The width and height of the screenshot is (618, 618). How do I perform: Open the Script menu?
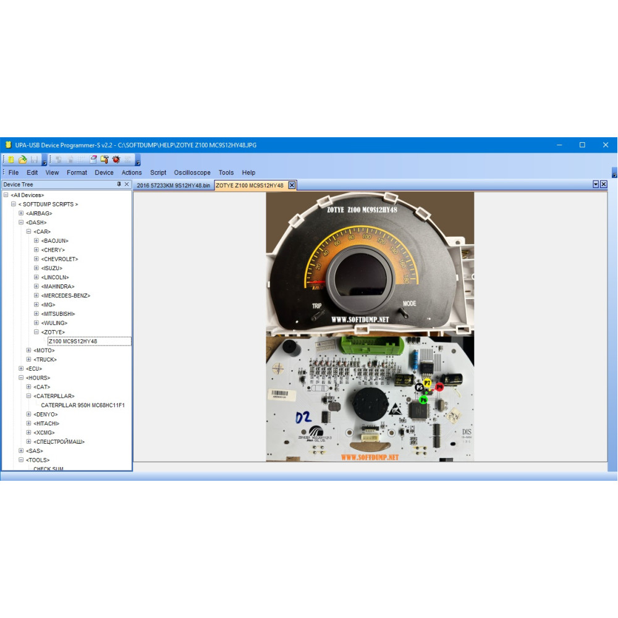tap(158, 172)
